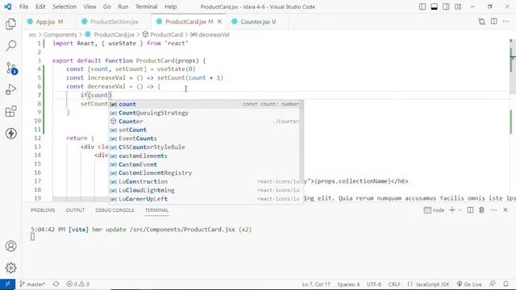Viewport: 516px width, 290px height.
Task: Click the decreaseVal breadcrumb
Action: coord(214,35)
